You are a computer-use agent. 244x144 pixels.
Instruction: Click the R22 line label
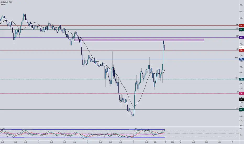[x=237, y=49]
